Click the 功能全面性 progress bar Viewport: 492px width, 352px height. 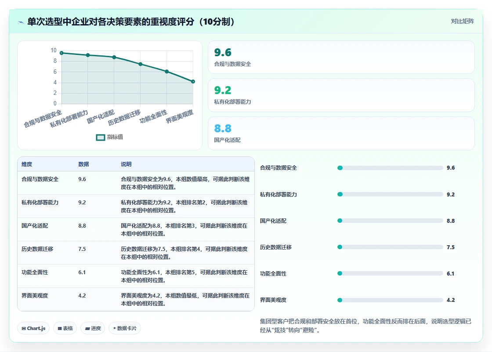[x=390, y=273]
